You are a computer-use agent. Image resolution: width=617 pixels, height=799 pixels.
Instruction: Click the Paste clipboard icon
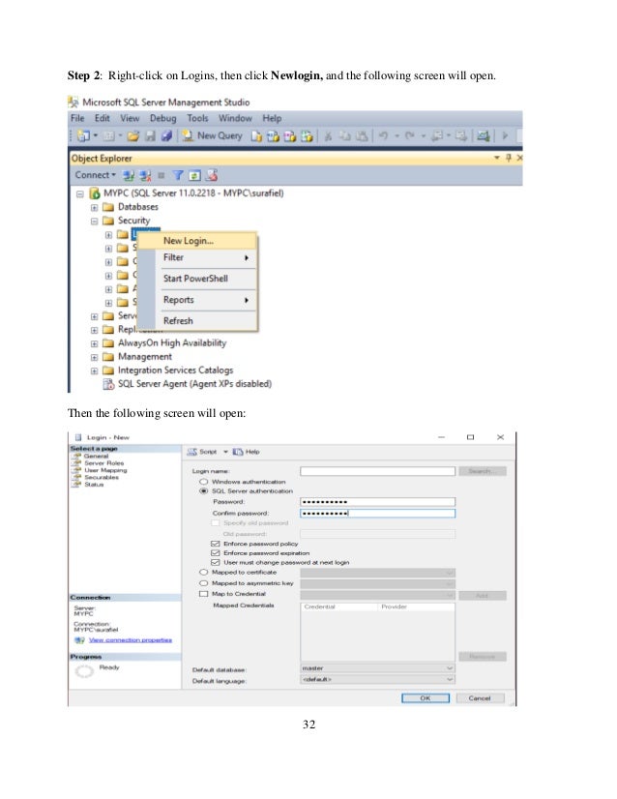[362, 136]
